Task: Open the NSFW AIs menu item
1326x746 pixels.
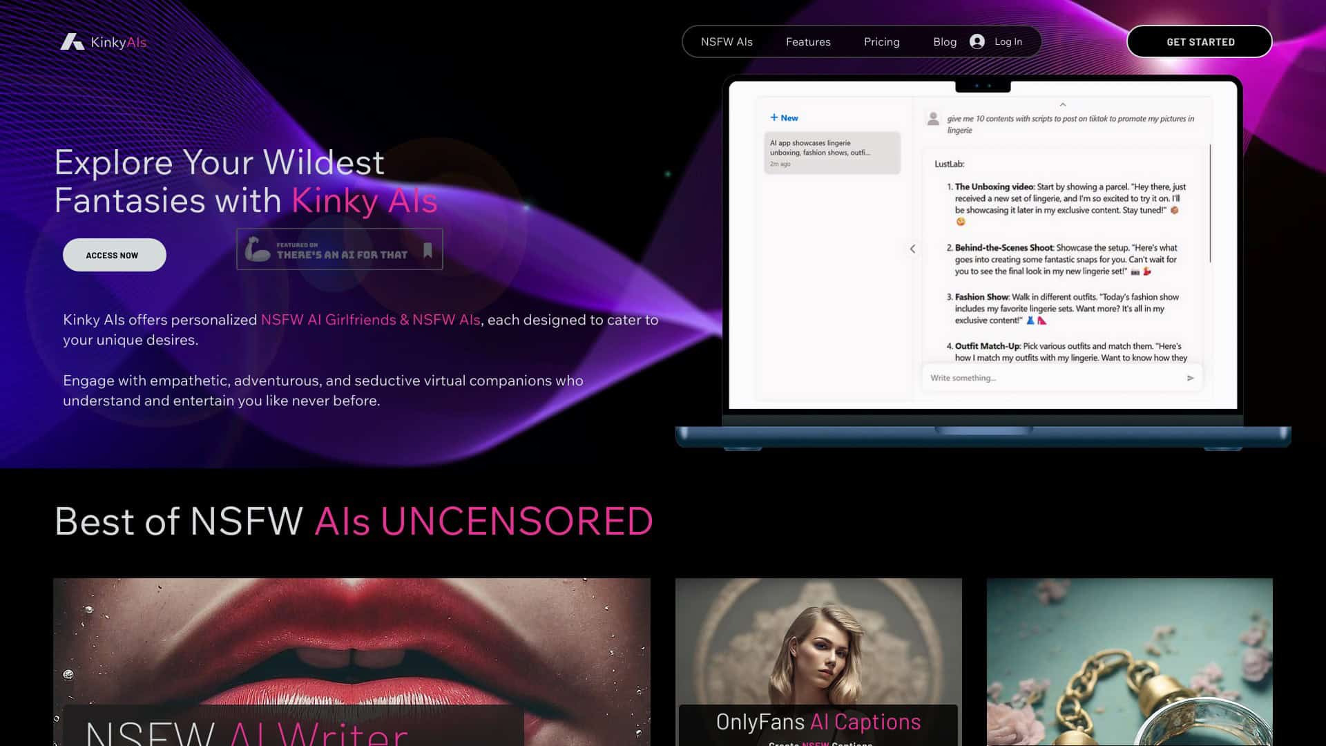Action: tap(727, 42)
